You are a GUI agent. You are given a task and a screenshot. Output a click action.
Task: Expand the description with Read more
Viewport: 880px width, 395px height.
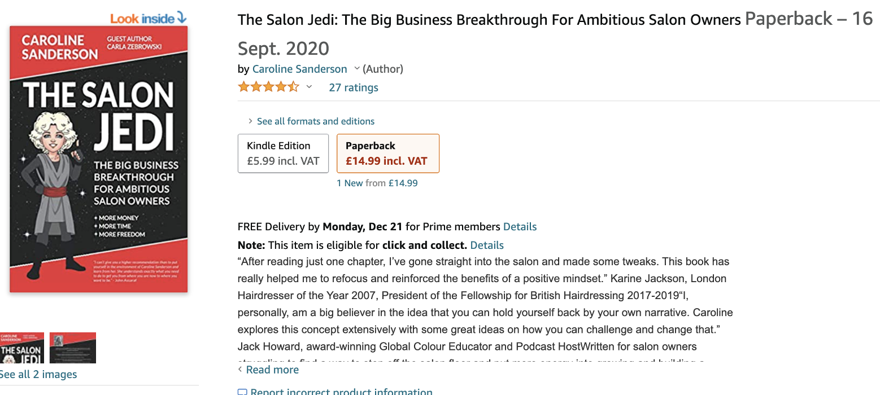tap(272, 370)
